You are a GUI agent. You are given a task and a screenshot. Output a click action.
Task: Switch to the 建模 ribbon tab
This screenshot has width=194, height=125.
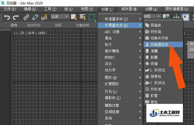pyautogui.click(x=14, y=25)
